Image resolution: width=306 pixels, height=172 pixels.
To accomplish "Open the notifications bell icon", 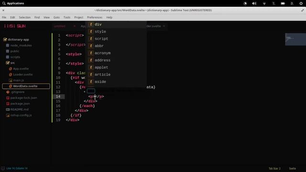I will (292, 3).
